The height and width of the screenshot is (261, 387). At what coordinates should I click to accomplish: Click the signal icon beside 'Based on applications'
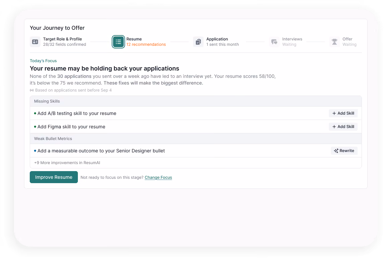pos(32,90)
